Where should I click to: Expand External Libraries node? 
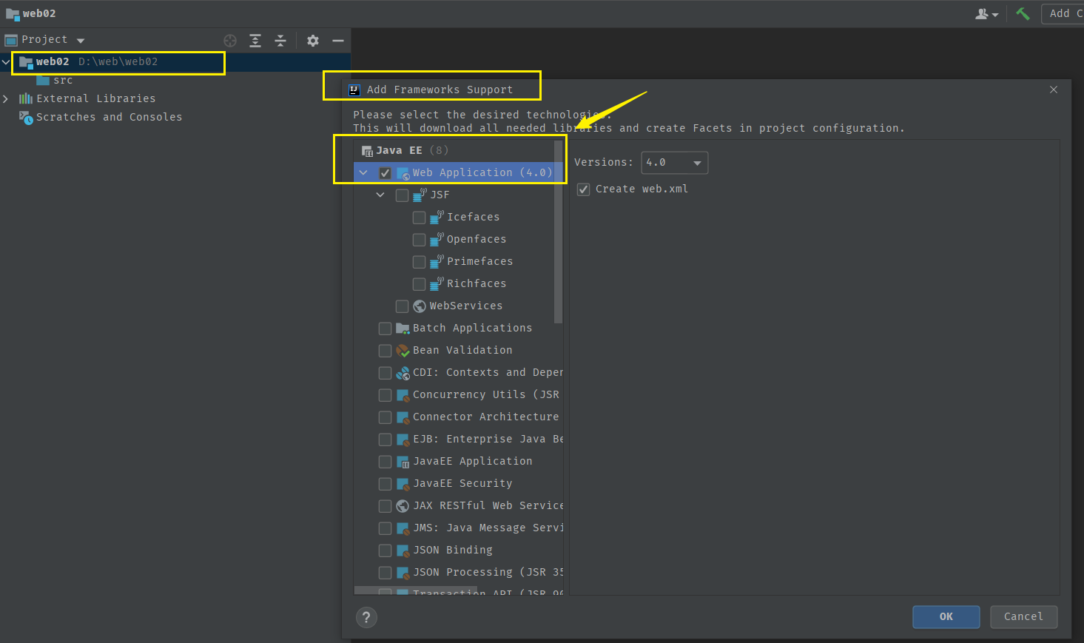tap(6, 98)
